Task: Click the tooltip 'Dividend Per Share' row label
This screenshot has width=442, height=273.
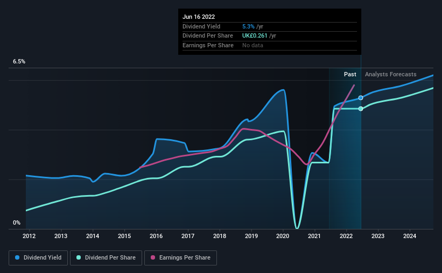Action: pos(208,36)
